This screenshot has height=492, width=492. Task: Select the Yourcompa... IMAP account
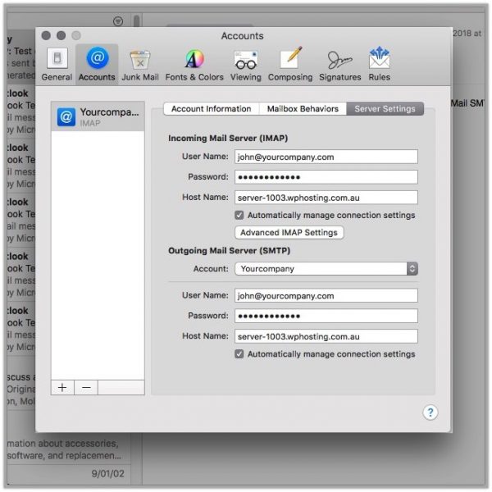point(98,116)
